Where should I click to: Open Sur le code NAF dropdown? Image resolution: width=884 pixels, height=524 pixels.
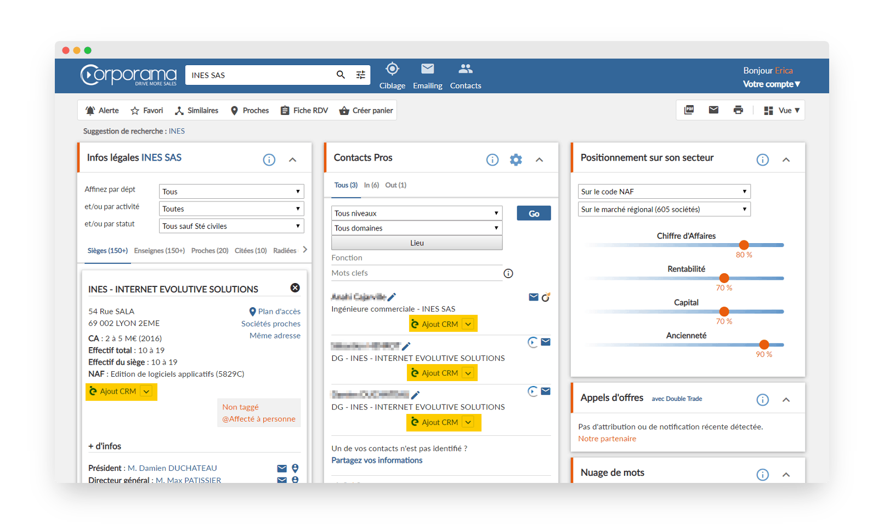pyautogui.click(x=664, y=192)
